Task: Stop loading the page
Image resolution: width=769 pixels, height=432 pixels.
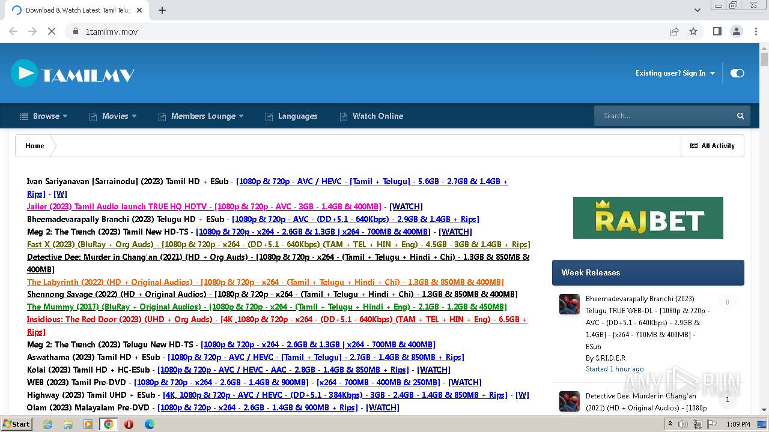Action: (52, 31)
